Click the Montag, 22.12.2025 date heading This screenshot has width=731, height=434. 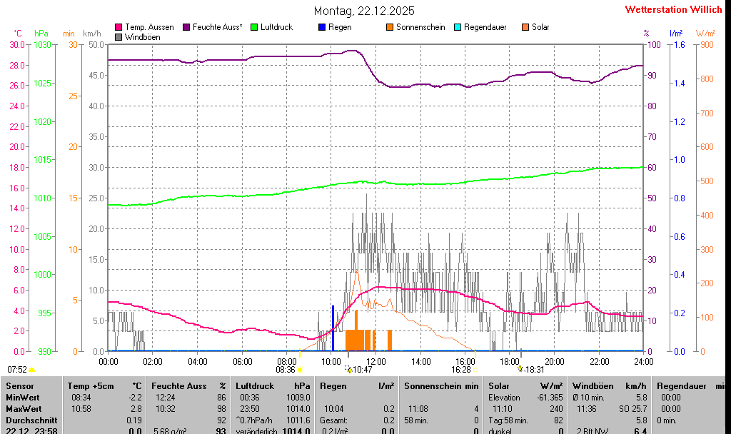pos(364,11)
